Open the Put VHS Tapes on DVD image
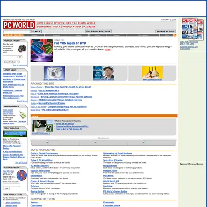 42,51
